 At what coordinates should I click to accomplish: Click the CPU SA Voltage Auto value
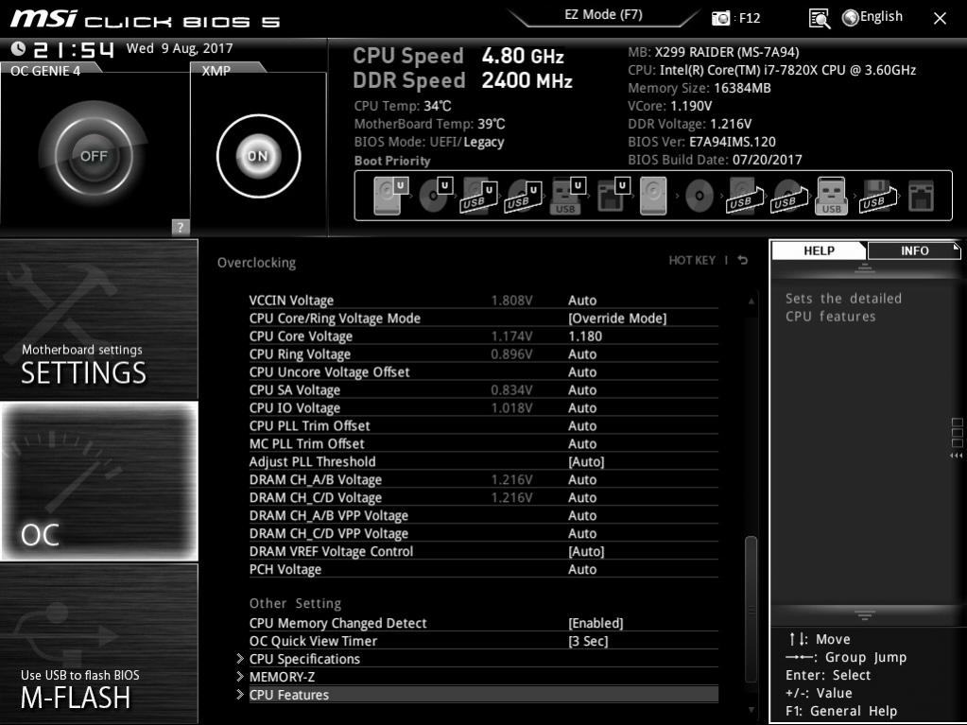click(x=582, y=389)
